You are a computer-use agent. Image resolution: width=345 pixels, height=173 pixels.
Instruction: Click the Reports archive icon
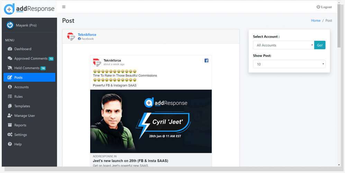tap(10, 125)
